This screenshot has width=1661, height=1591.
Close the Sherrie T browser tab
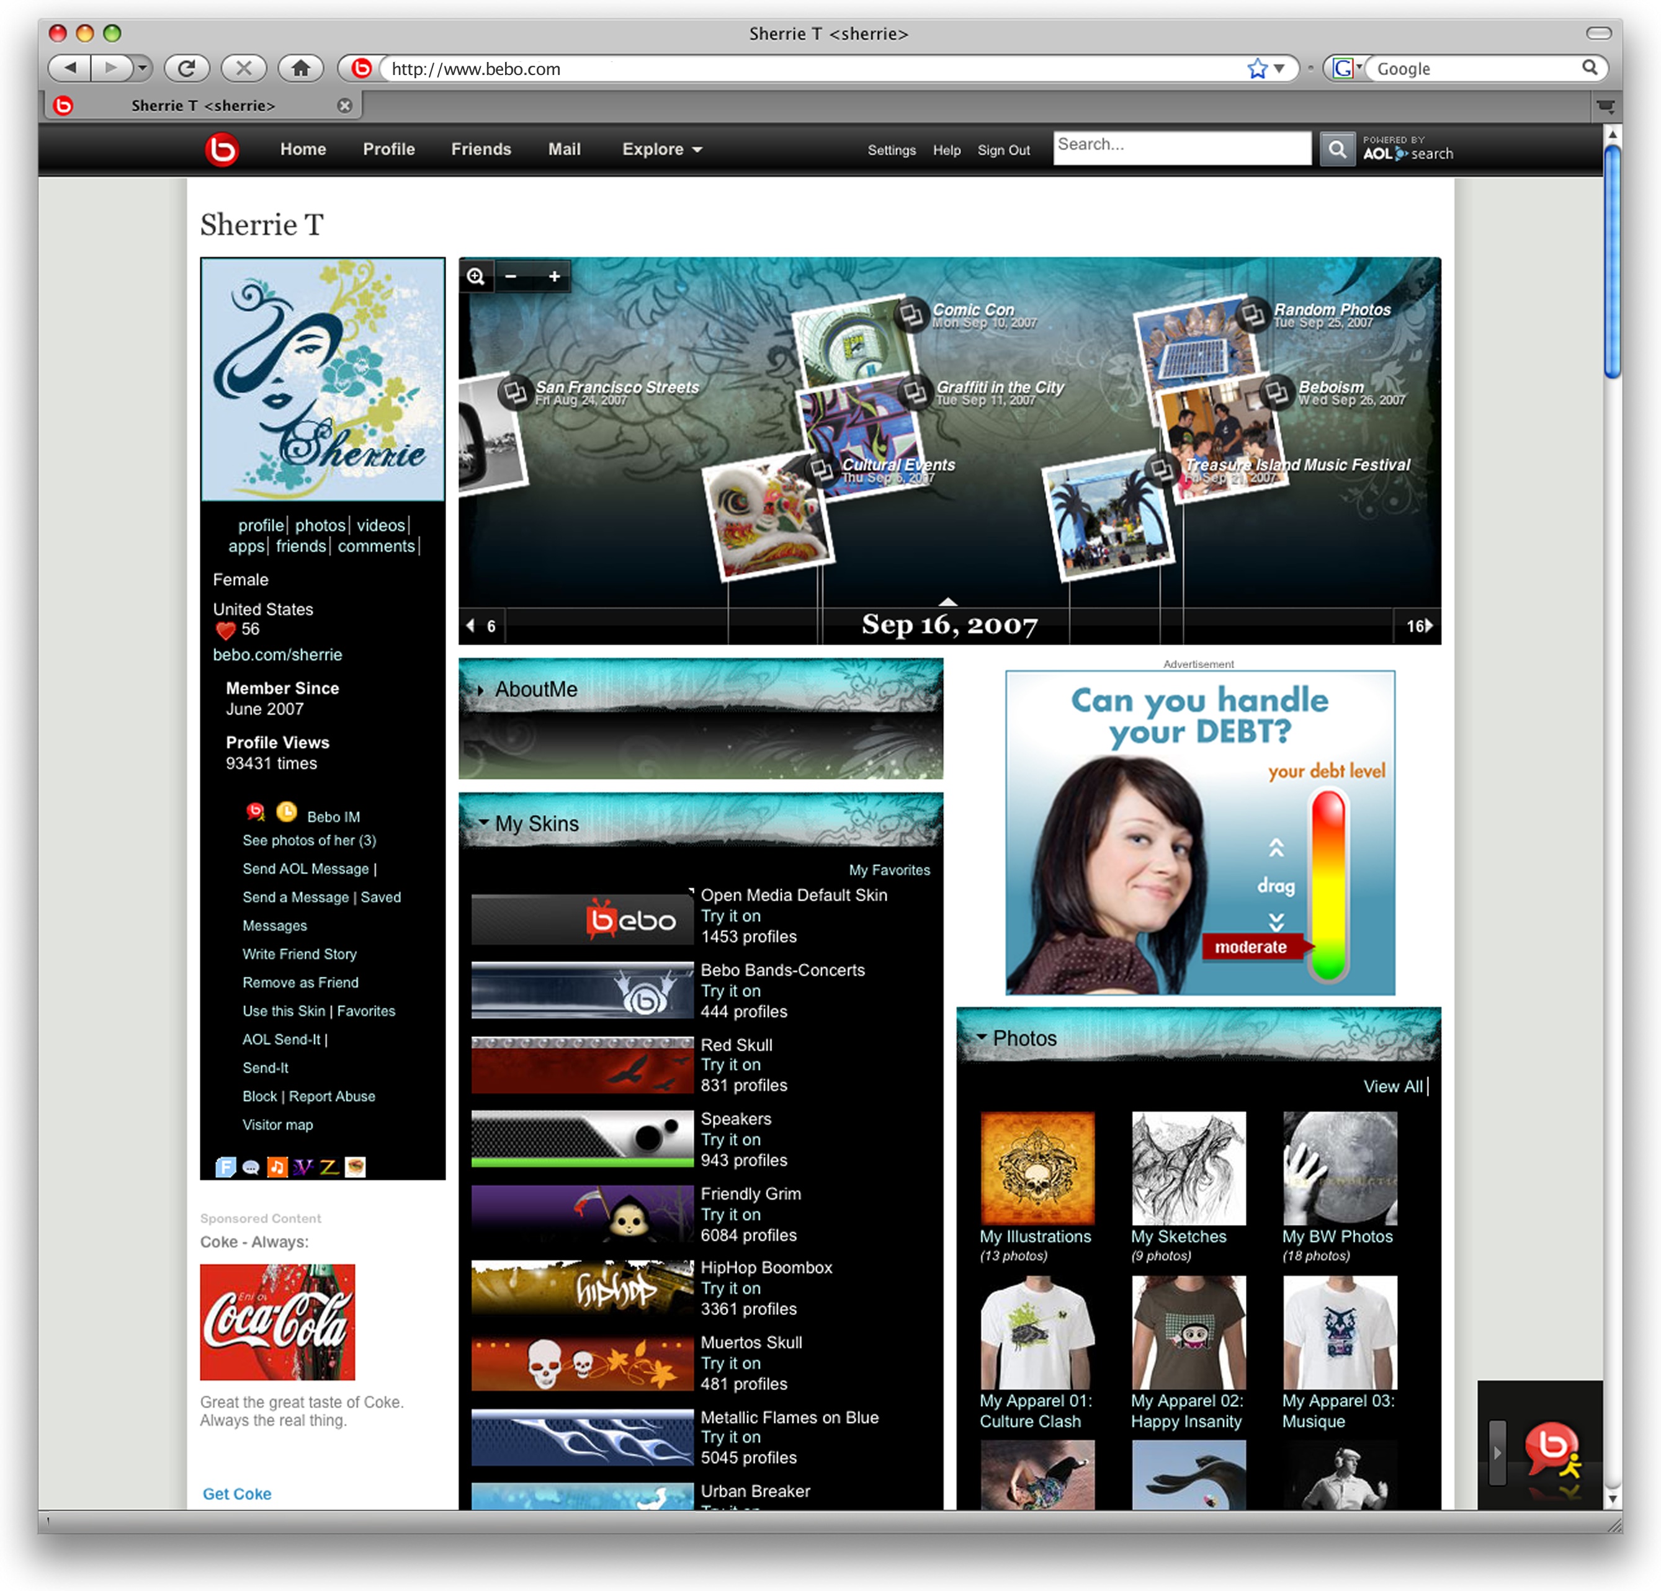(345, 106)
